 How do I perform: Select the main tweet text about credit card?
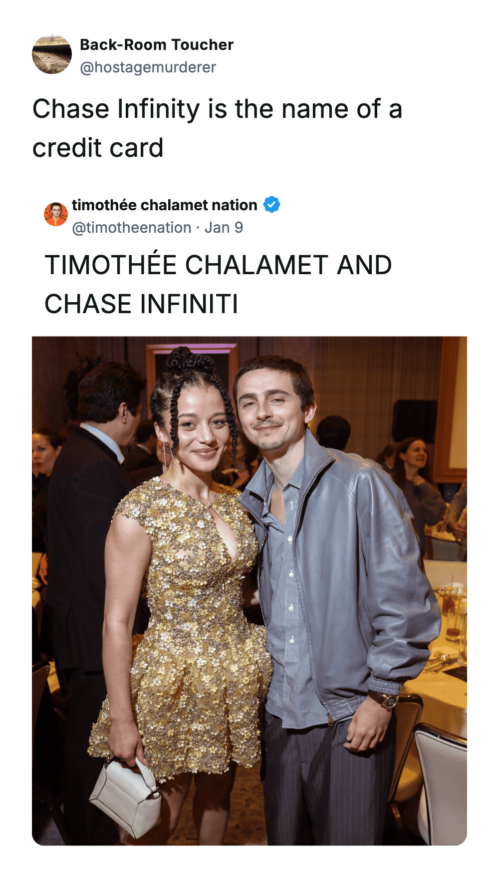tap(217, 128)
